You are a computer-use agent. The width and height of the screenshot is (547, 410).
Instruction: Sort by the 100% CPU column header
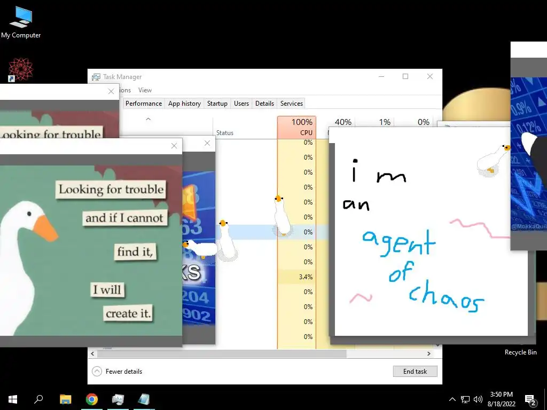[297, 127]
